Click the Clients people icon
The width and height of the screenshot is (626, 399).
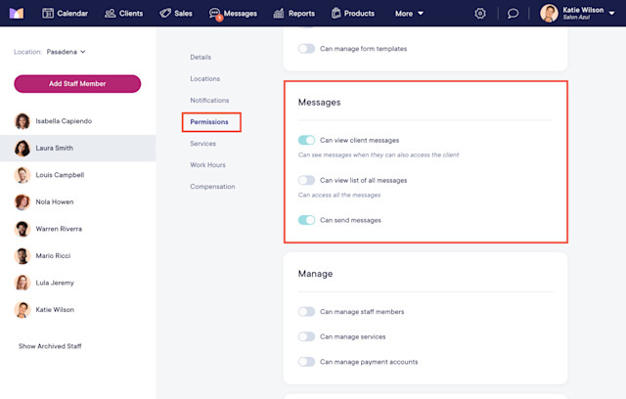[110, 13]
